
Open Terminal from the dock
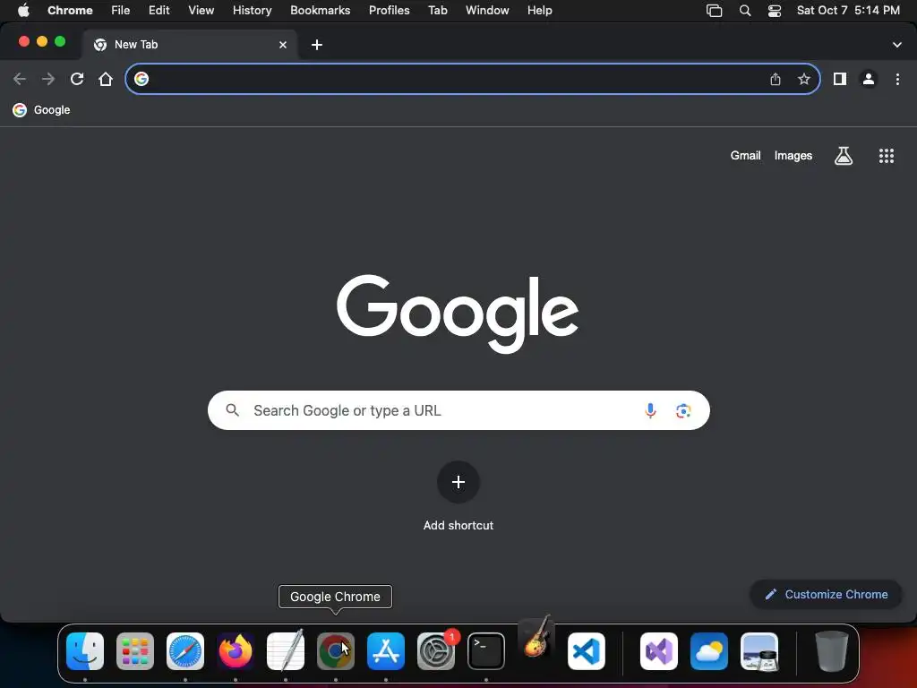[486, 651]
